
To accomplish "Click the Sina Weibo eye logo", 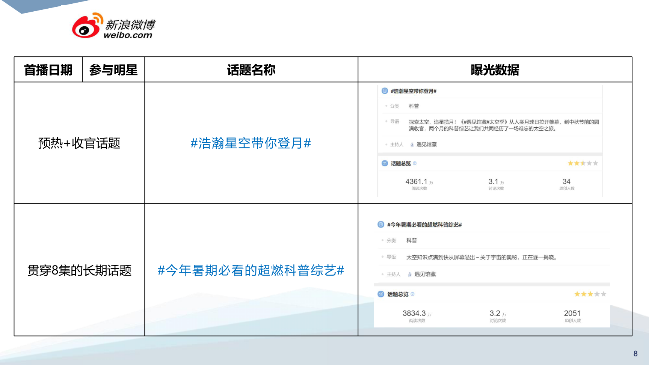I will click(87, 26).
